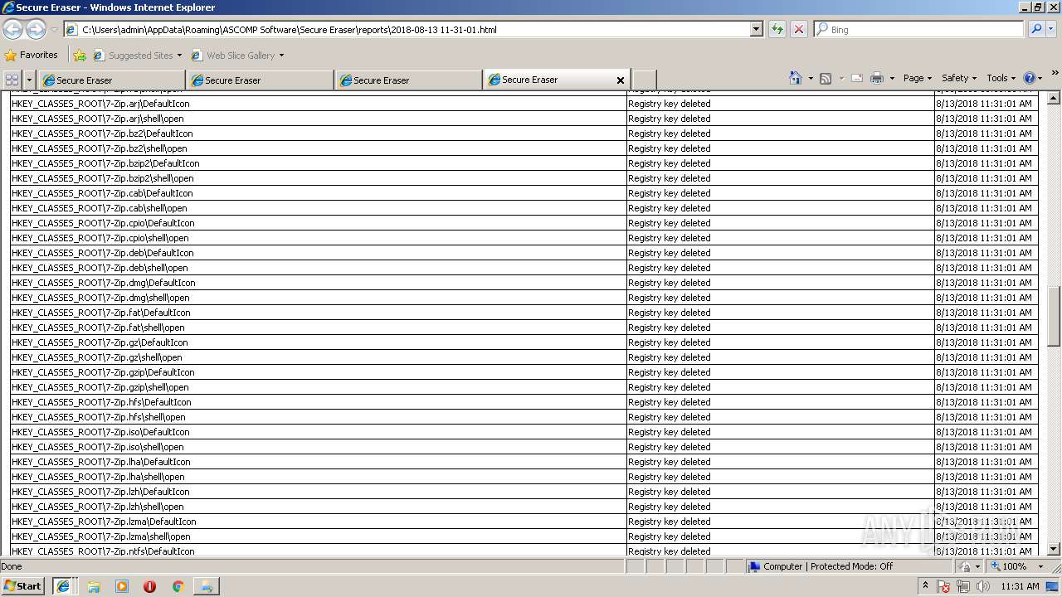Screen dimensions: 1062x597
Task: Expand recent pages dropdown beside Forward button
Action: tap(54, 29)
